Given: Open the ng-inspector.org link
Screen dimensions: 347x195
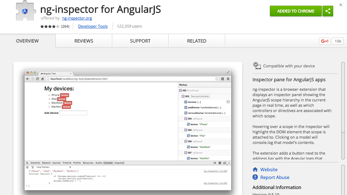Looking at the screenshot, I should click(77, 18).
